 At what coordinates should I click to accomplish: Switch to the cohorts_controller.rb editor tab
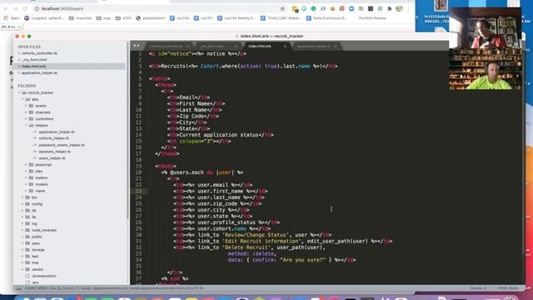[167, 47]
